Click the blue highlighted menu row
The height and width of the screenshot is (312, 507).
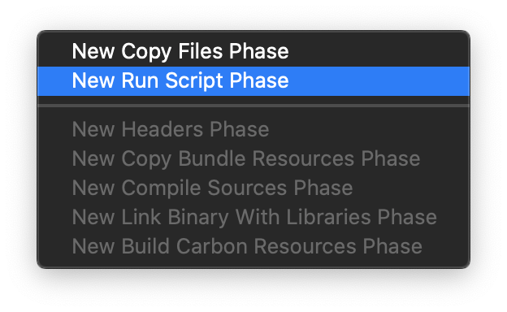coord(253,81)
